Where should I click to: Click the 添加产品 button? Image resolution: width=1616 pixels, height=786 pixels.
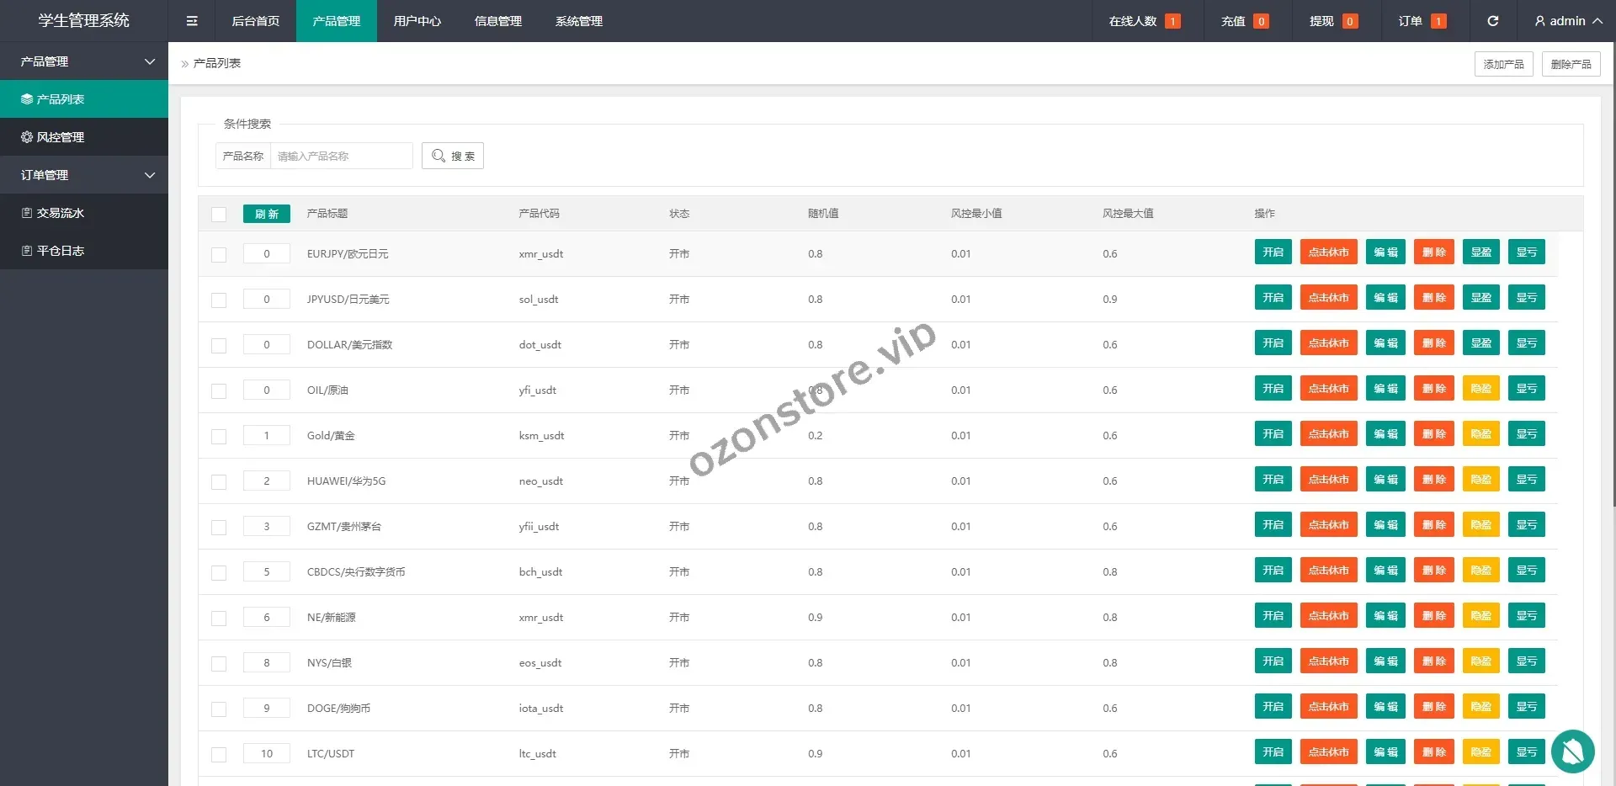[1503, 64]
